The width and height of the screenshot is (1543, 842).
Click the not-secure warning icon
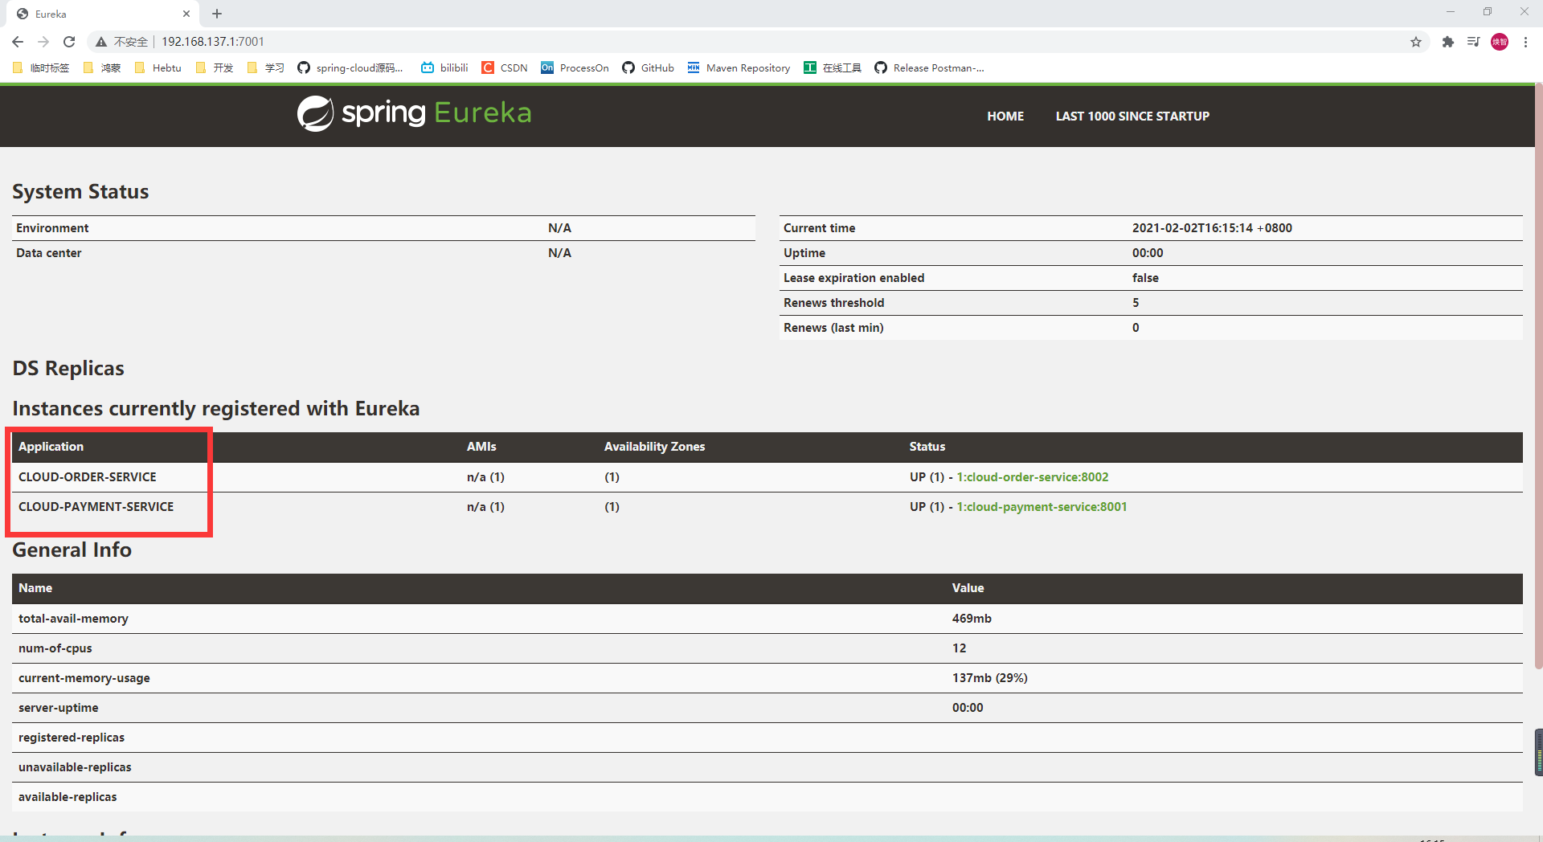(101, 42)
